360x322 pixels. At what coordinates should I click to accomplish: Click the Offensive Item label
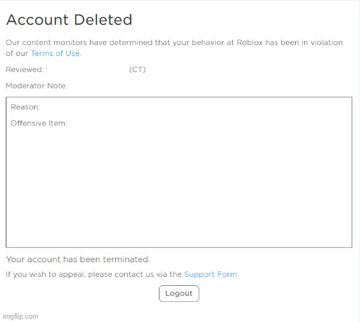tap(39, 123)
